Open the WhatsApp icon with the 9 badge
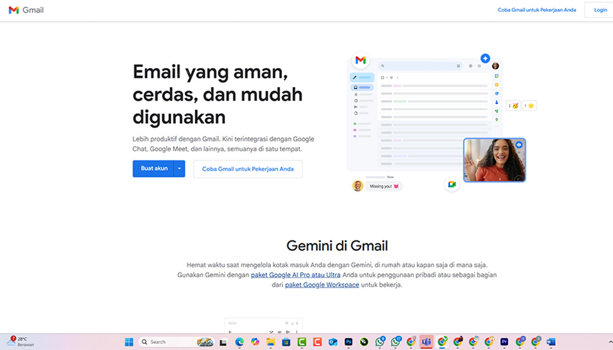The image size is (613, 350). pyautogui.click(x=379, y=342)
